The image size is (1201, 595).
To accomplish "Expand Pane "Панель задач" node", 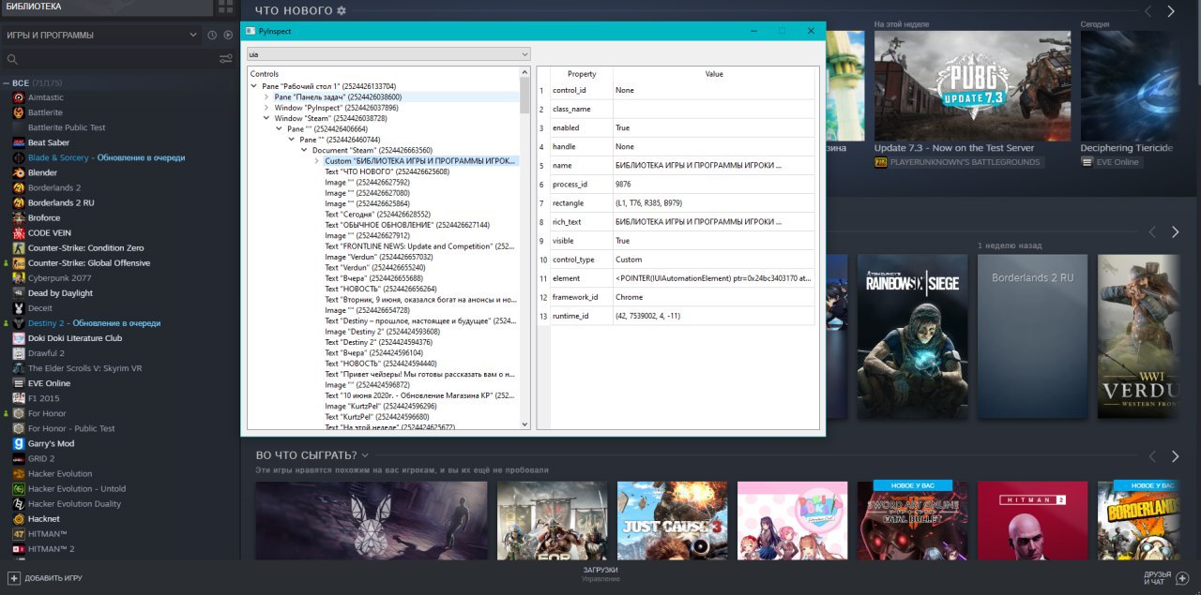I will 266,97.
